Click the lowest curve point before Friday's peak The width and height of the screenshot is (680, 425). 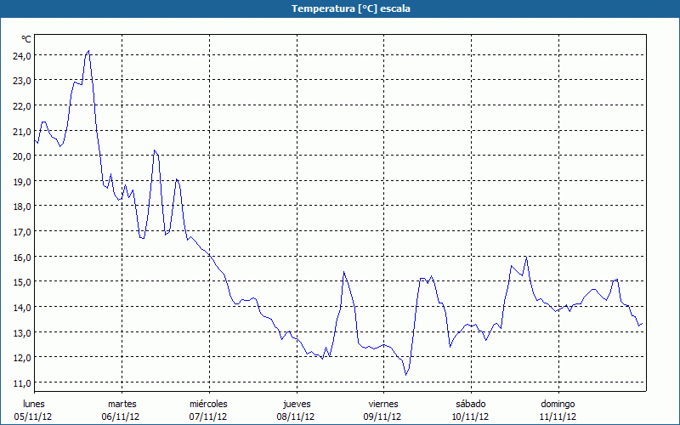click(x=406, y=375)
